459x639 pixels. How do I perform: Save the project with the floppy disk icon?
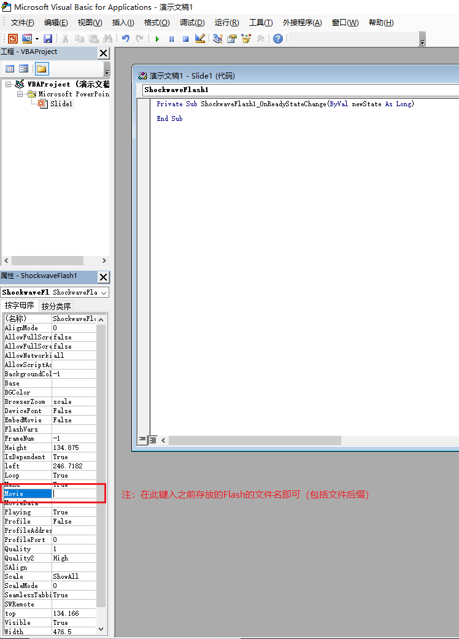pyautogui.click(x=48, y=39)
